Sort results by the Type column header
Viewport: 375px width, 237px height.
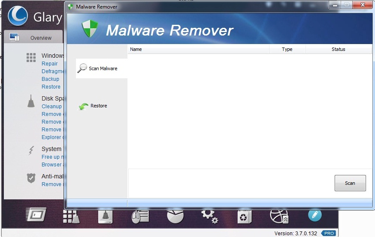[287, 49]
